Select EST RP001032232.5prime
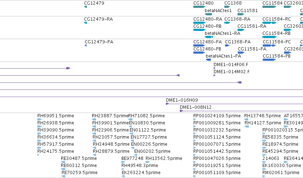303x178 pixels. click(x=217, y=130)
